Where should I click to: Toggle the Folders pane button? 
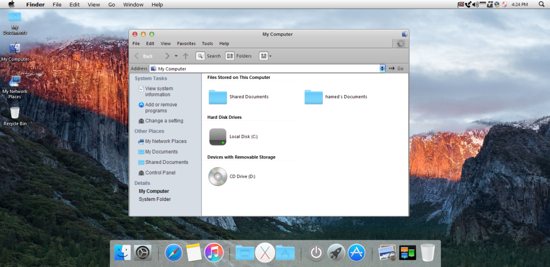coord(238,56)
